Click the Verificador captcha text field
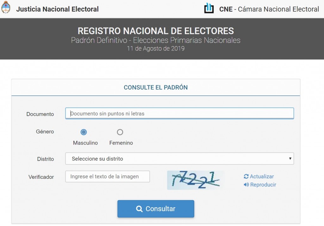 (x=108, y=177)
